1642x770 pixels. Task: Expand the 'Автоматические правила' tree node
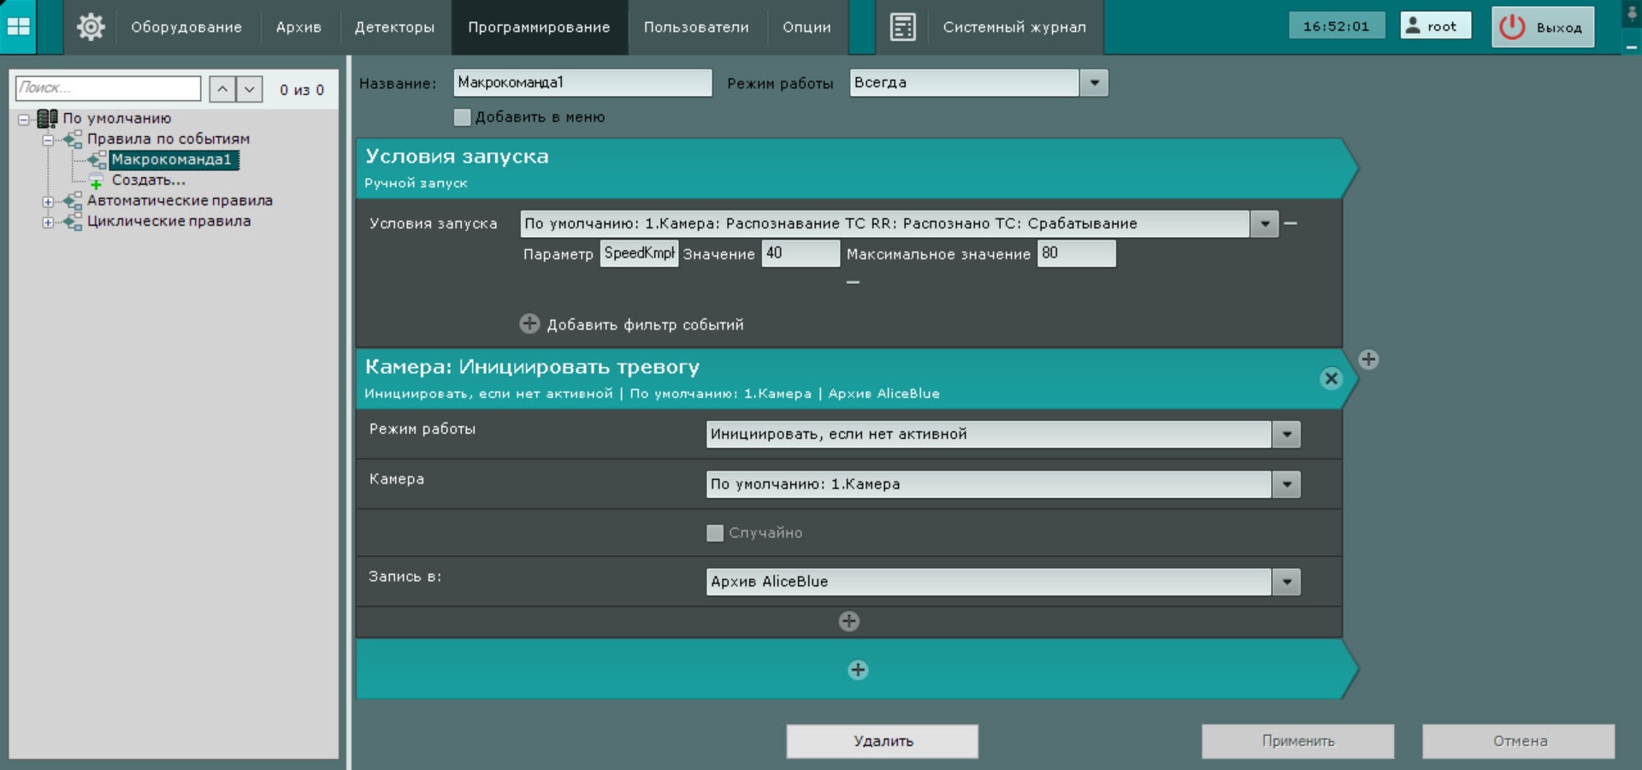click(48, 202)
